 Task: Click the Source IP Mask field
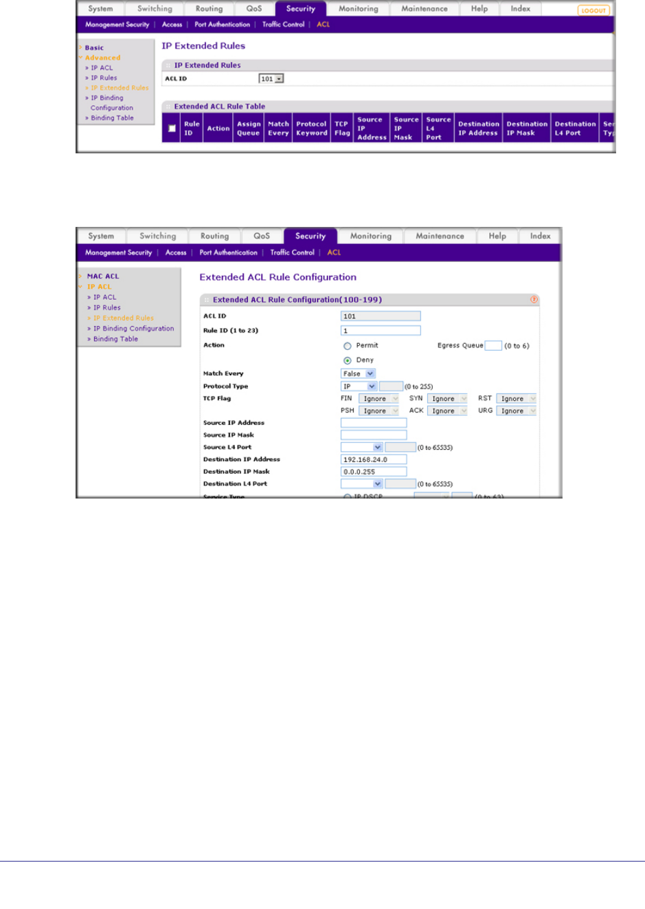click(374, 435)
